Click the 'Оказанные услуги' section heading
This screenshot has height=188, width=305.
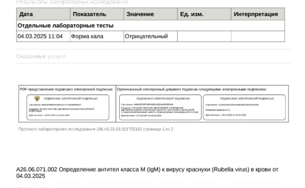41,56
